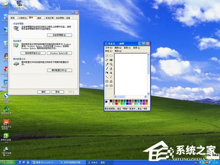The image size is (220, 165).
Task: Click the Windows Update button
Action: point(59,53)
